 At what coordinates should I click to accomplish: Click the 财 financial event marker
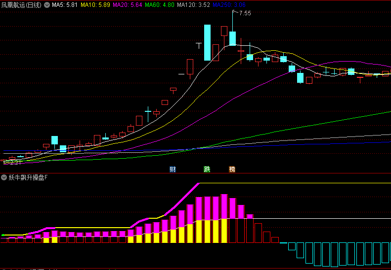click(173, 169)
